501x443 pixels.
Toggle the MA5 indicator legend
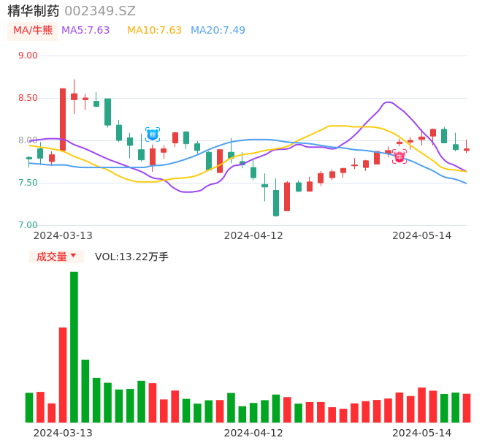(85, 30)
